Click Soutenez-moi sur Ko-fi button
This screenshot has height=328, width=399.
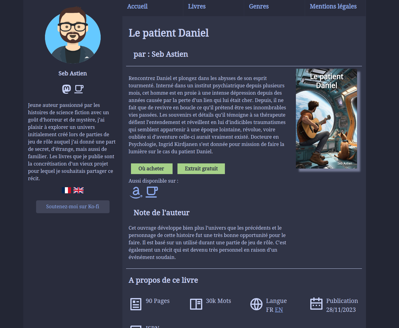(73, 207)
